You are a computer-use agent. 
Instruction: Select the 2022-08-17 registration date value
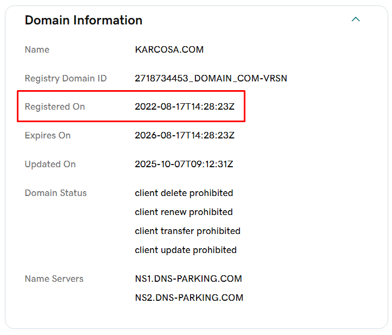coord(184,106)
